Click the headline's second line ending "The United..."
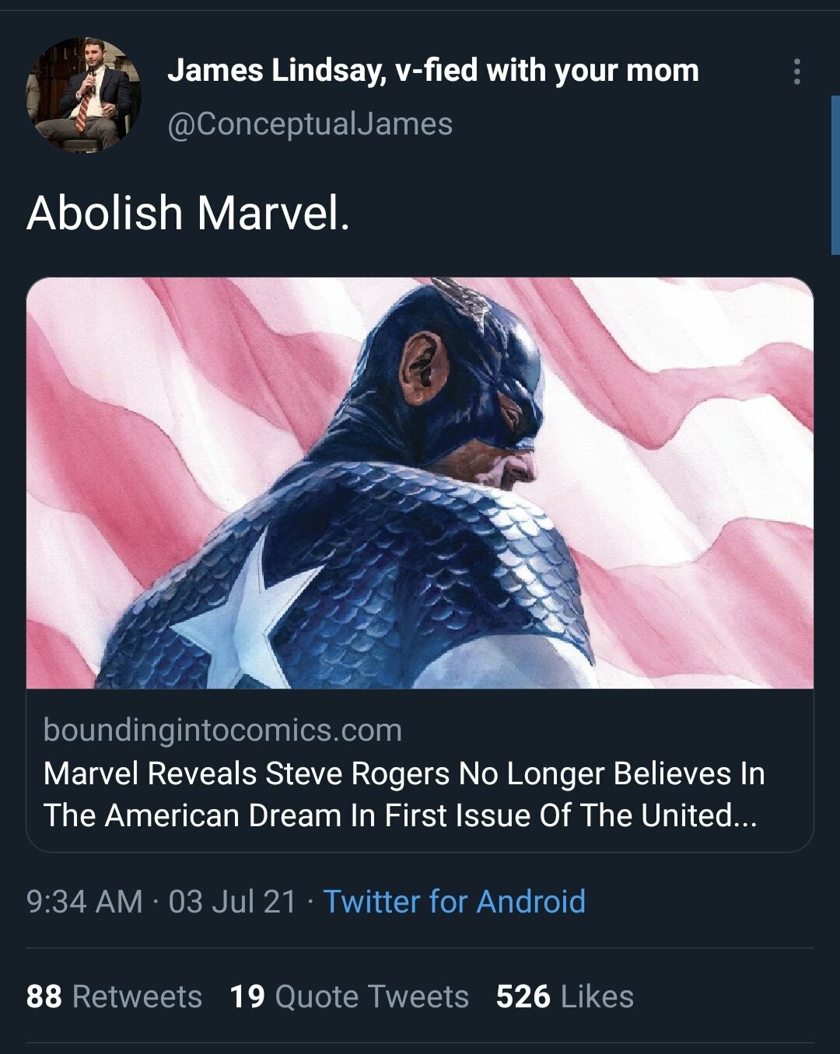Image resolution: width=840 pixels, height=1054 pixels. 400,815
